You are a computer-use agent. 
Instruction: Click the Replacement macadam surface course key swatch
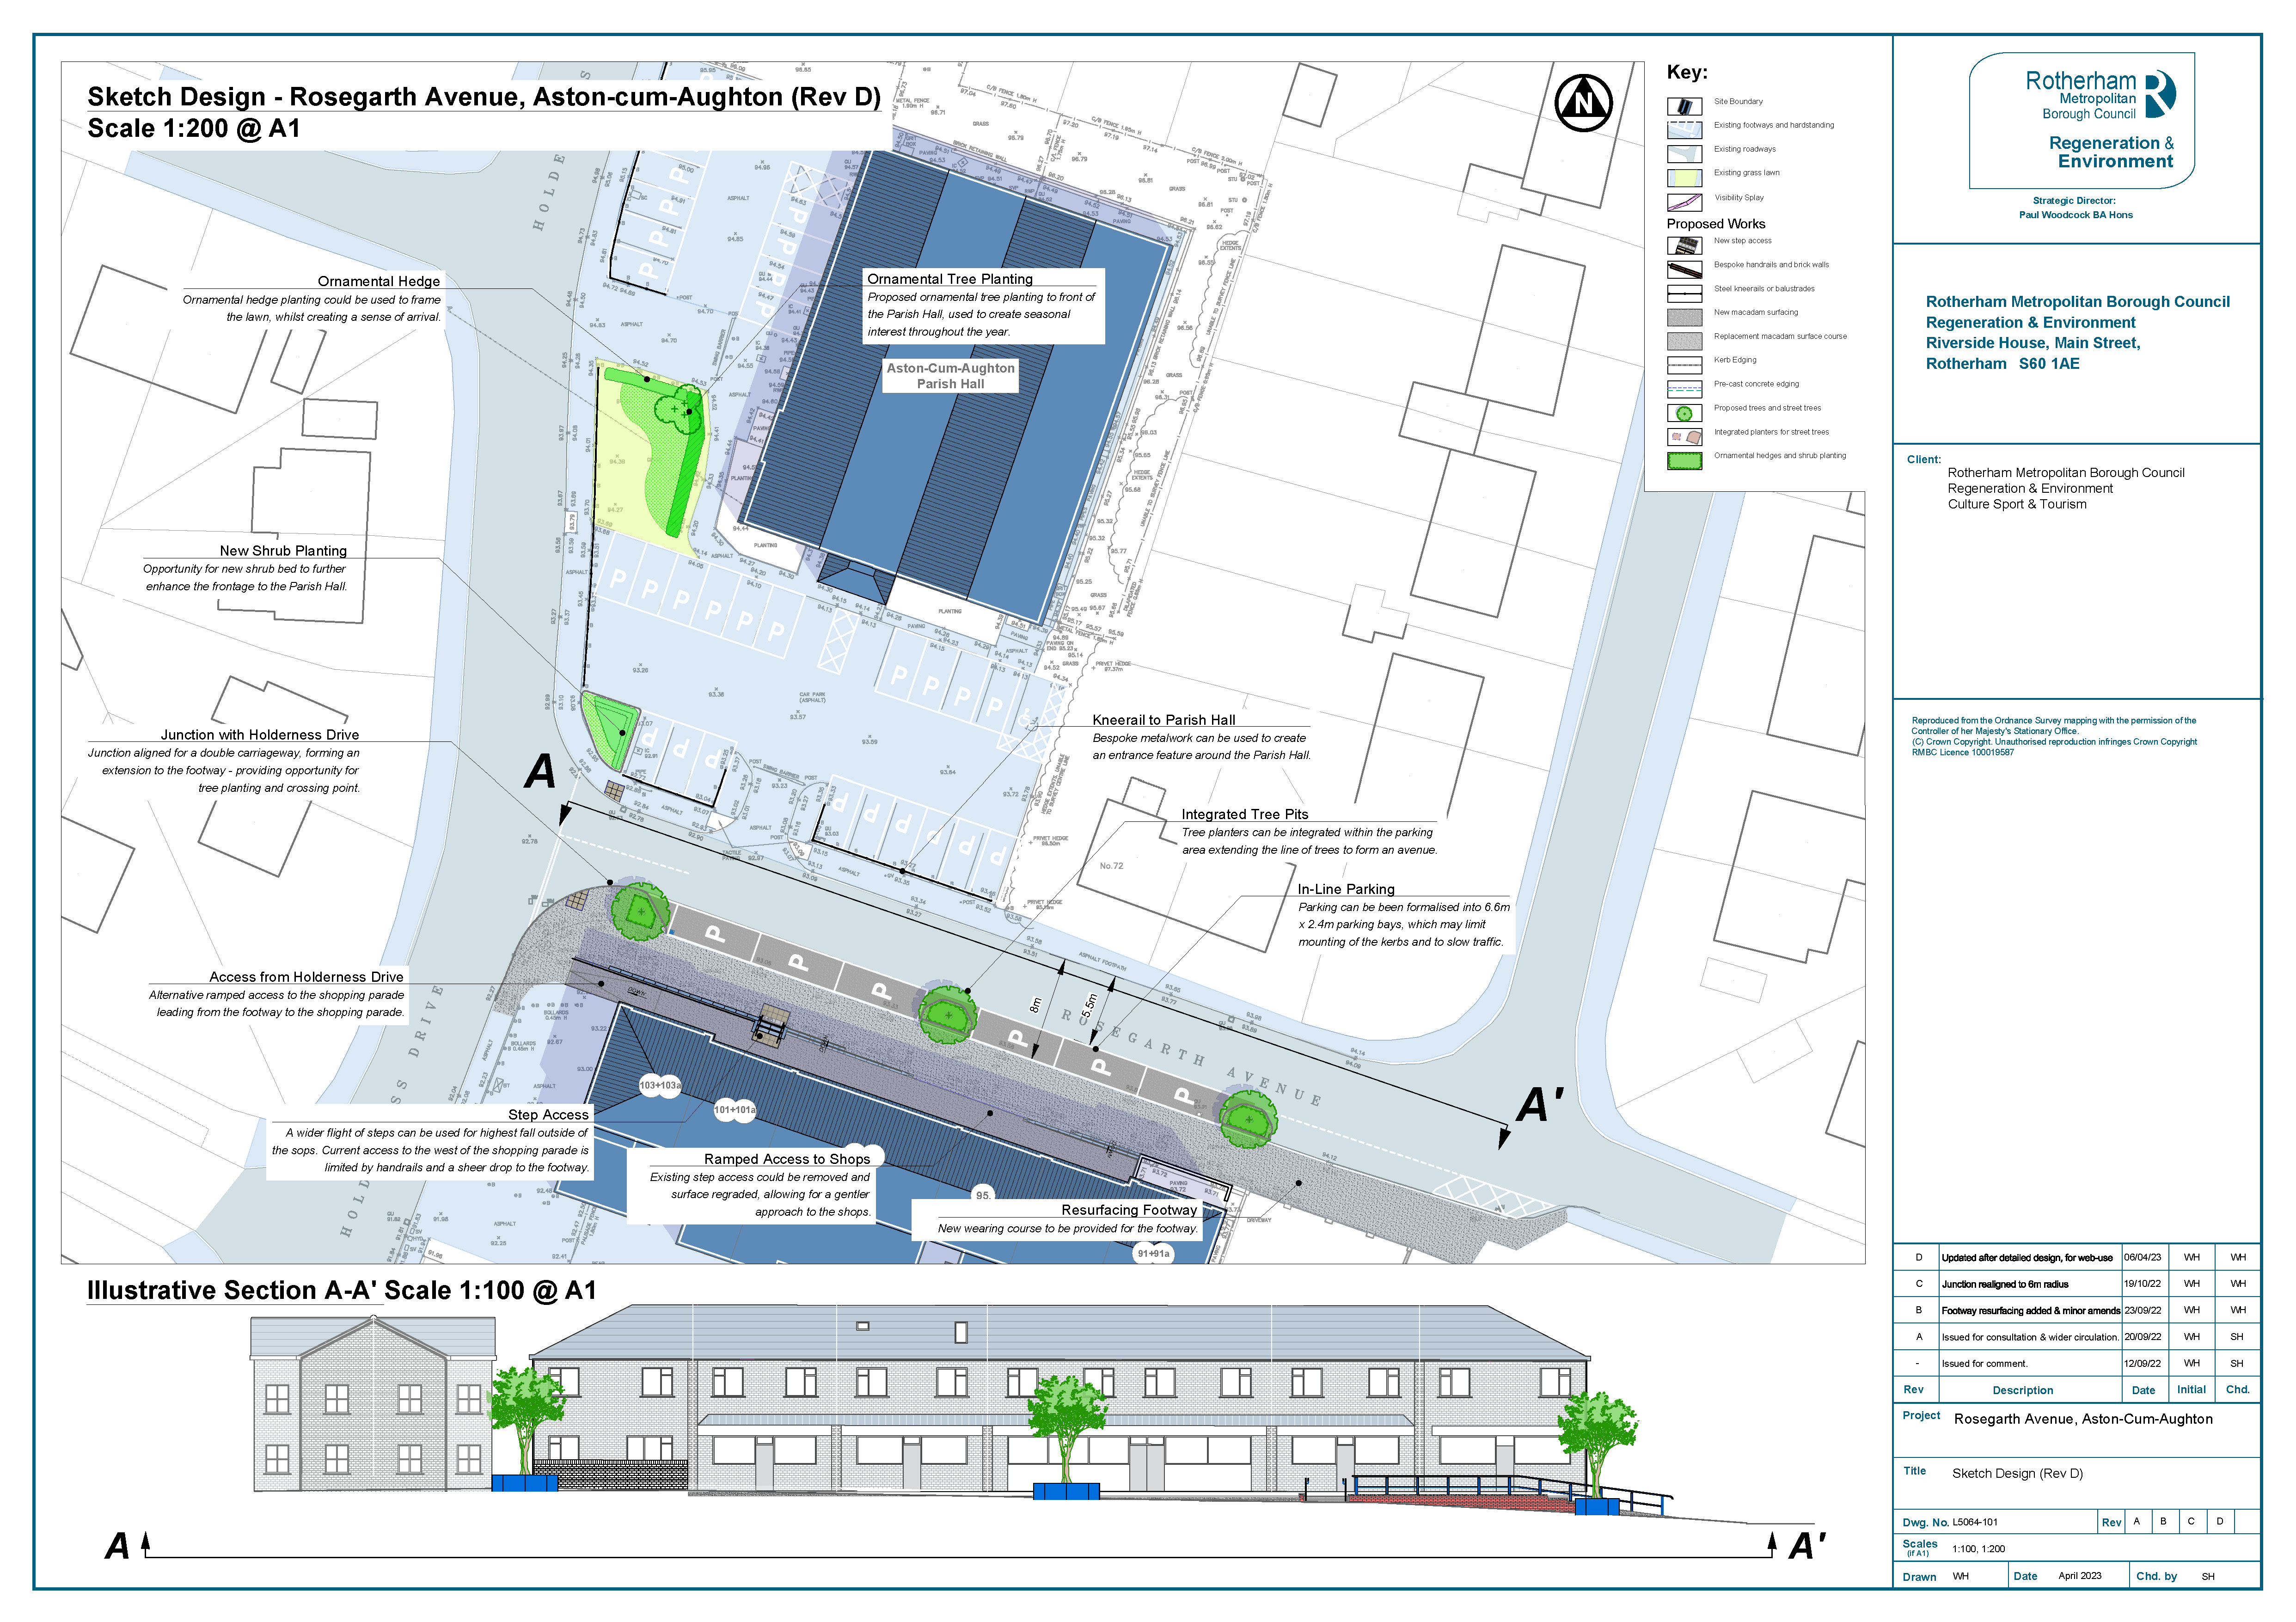tap(1684, 341)
